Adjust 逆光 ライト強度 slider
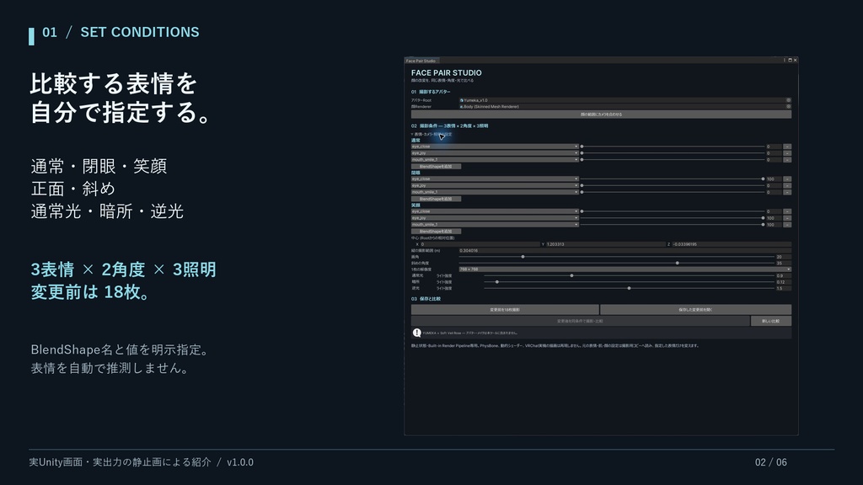 pyautogui.click(x=629, y=288)
